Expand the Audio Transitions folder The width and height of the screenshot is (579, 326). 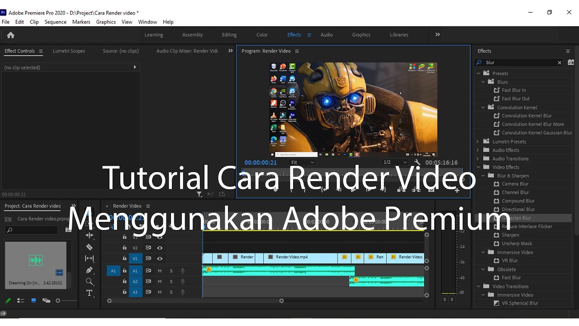pyautogui.click(x=478, y=158)
